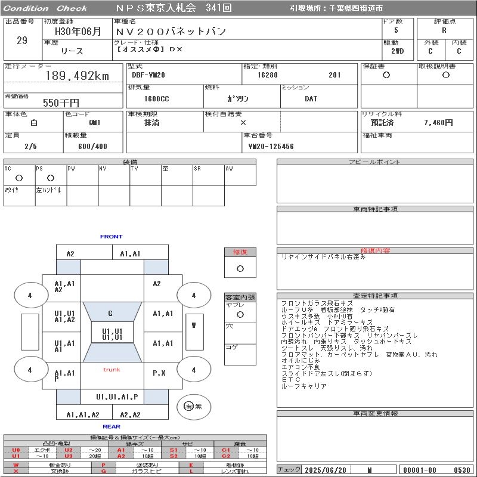Image resolution: width=477 pixels, height=477 pixels.
Task: Click the blue FRONT label
Action: pos(111,237)
